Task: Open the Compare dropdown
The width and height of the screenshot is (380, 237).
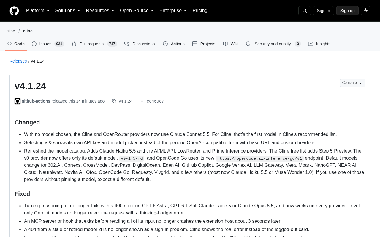Action: [x=352, y=83]
